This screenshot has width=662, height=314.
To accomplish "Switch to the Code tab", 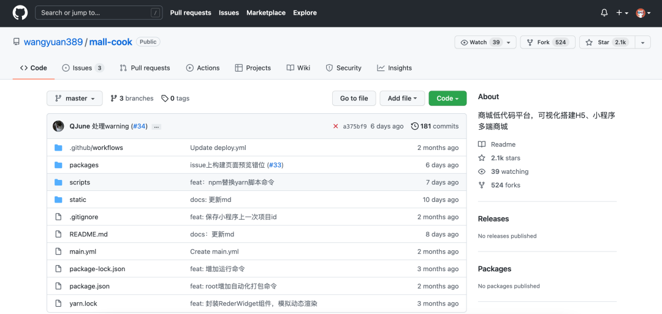I will [x=33, y=68].
